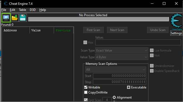The width and height of the screenshot is (183, 102).
Task: Expand the Value Type dropdown
Action: point(122,57)
